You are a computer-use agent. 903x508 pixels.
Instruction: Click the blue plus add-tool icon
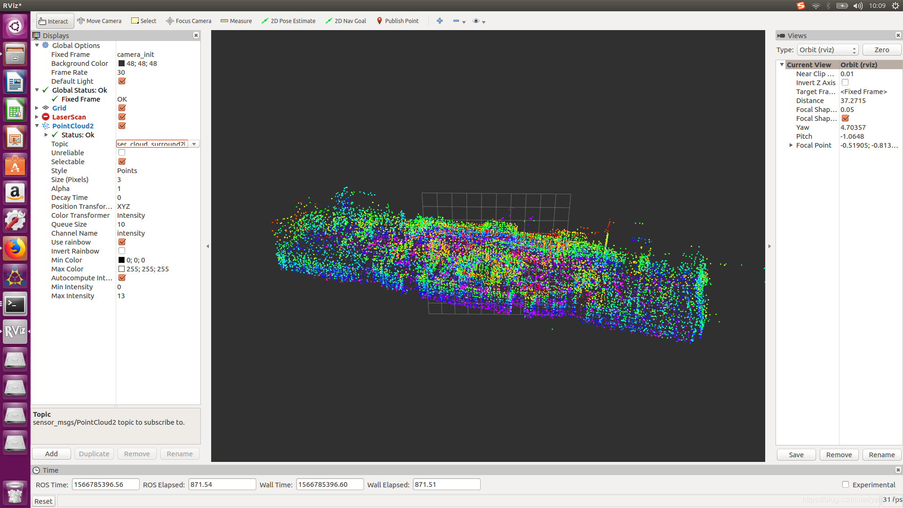click(440, 21)
